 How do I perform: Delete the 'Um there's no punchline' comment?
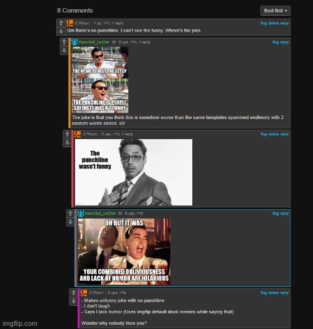274,23
